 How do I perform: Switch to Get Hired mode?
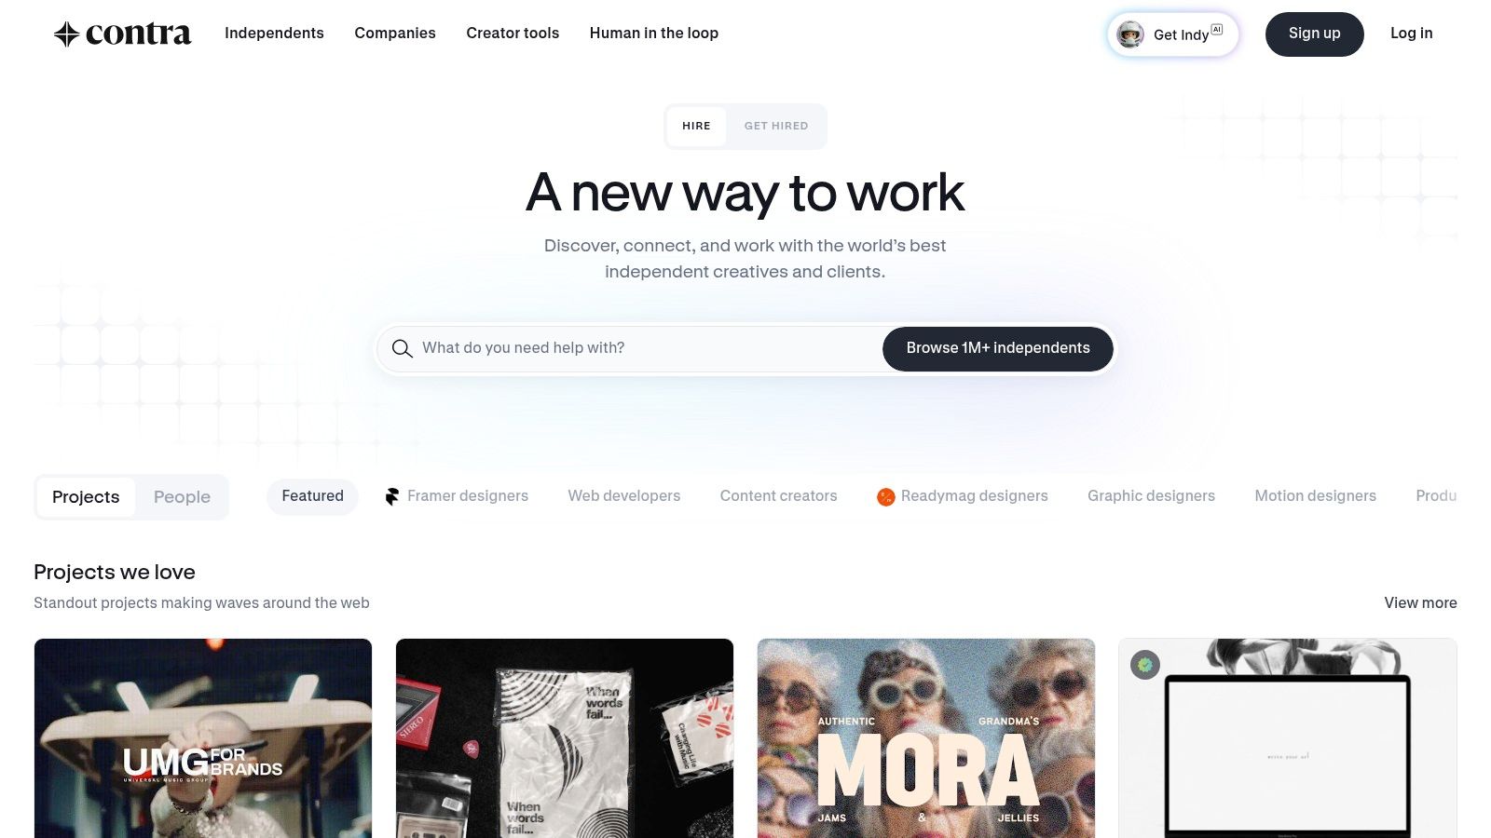coord(776,126)
